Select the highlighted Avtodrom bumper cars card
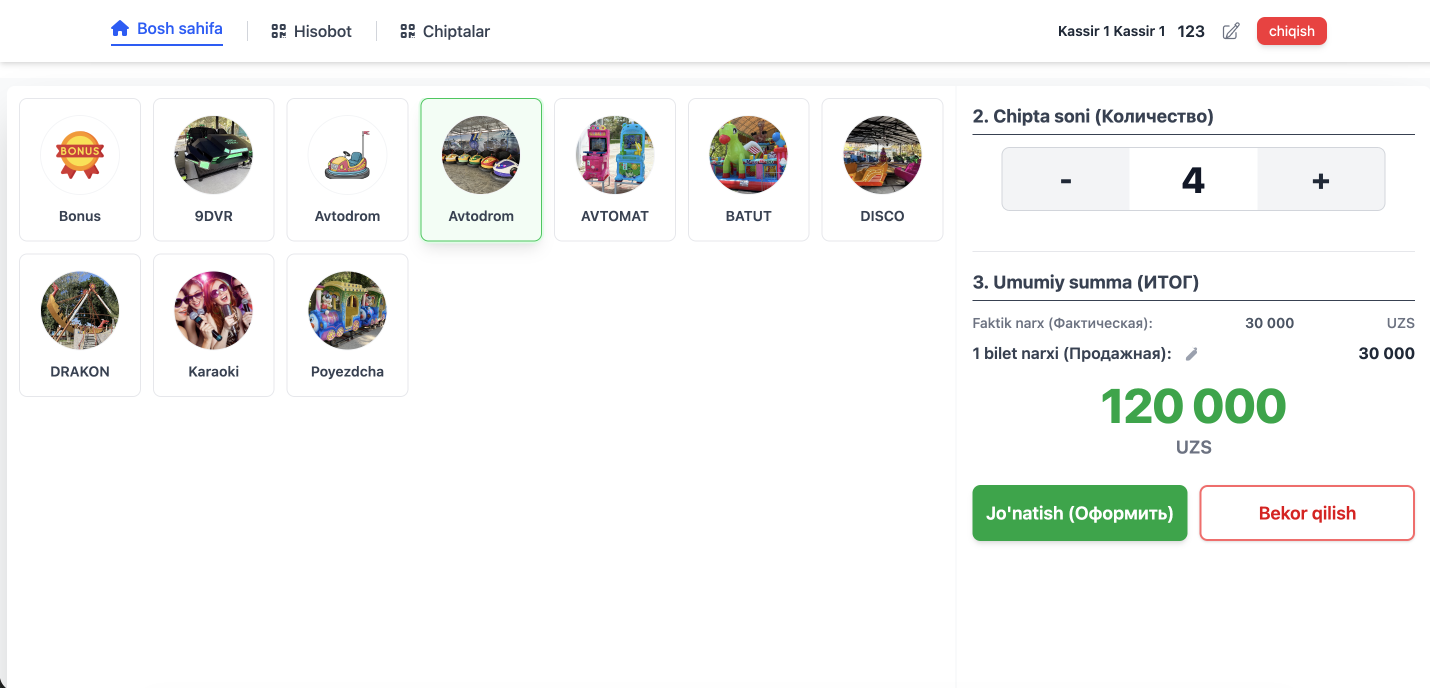The image size is (1430, 688). point(480,169)
